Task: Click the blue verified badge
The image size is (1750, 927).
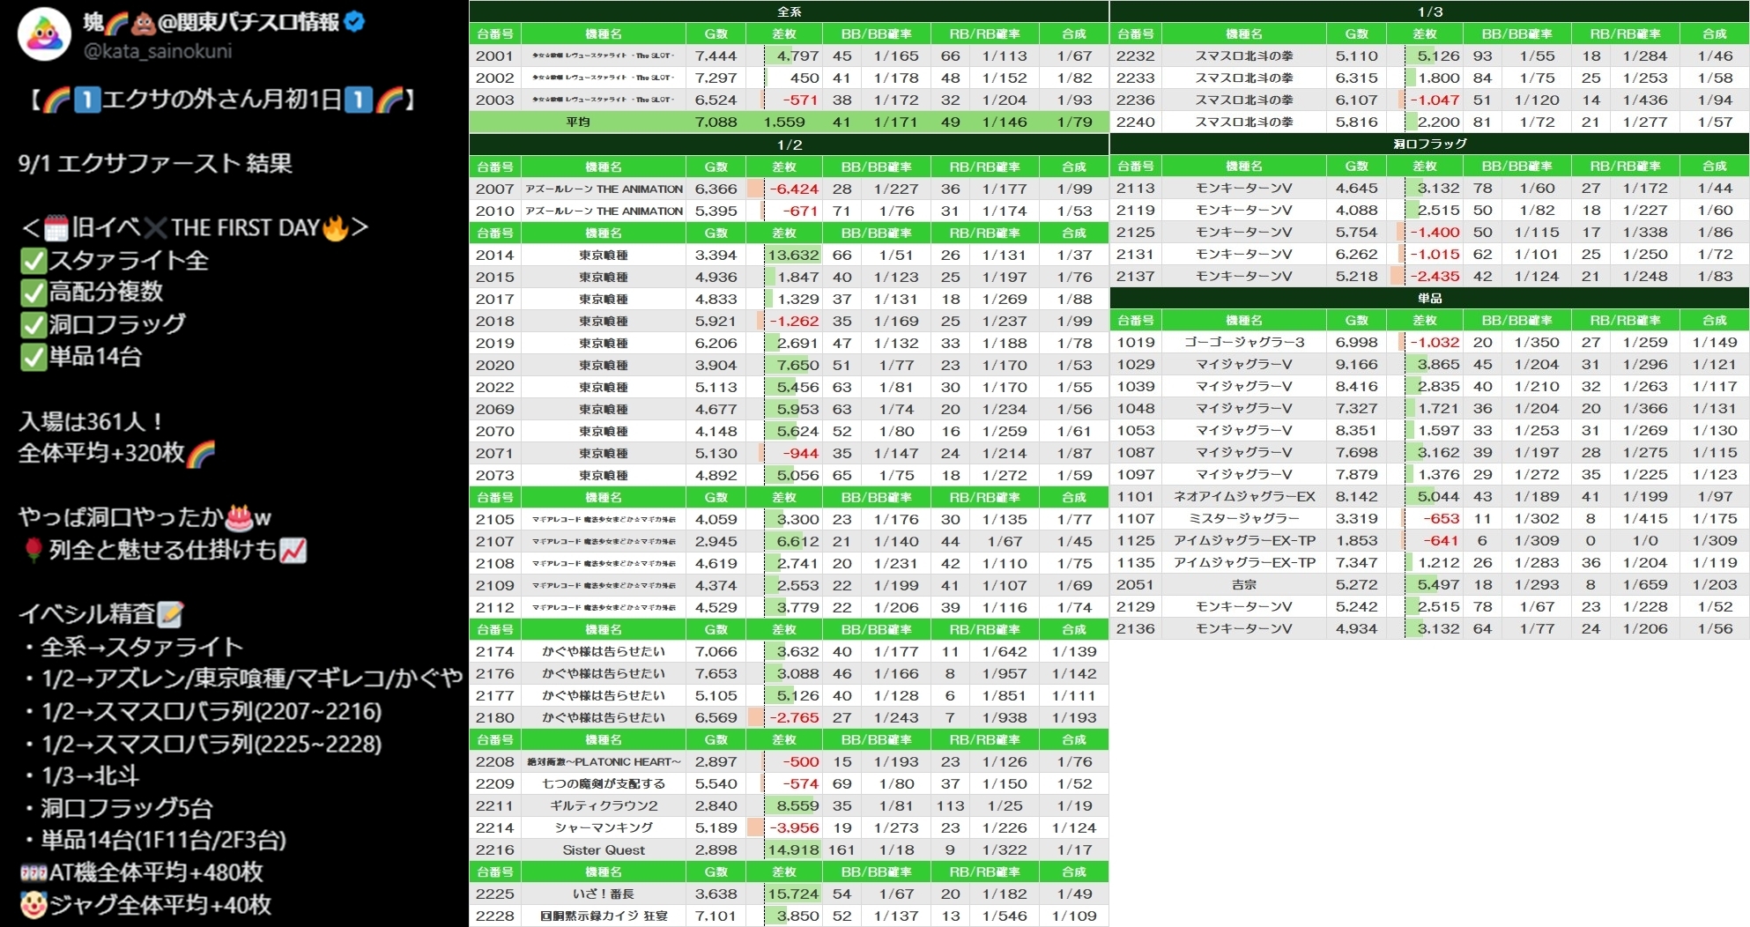Action: pyautogui.click(x=354, y=23)
